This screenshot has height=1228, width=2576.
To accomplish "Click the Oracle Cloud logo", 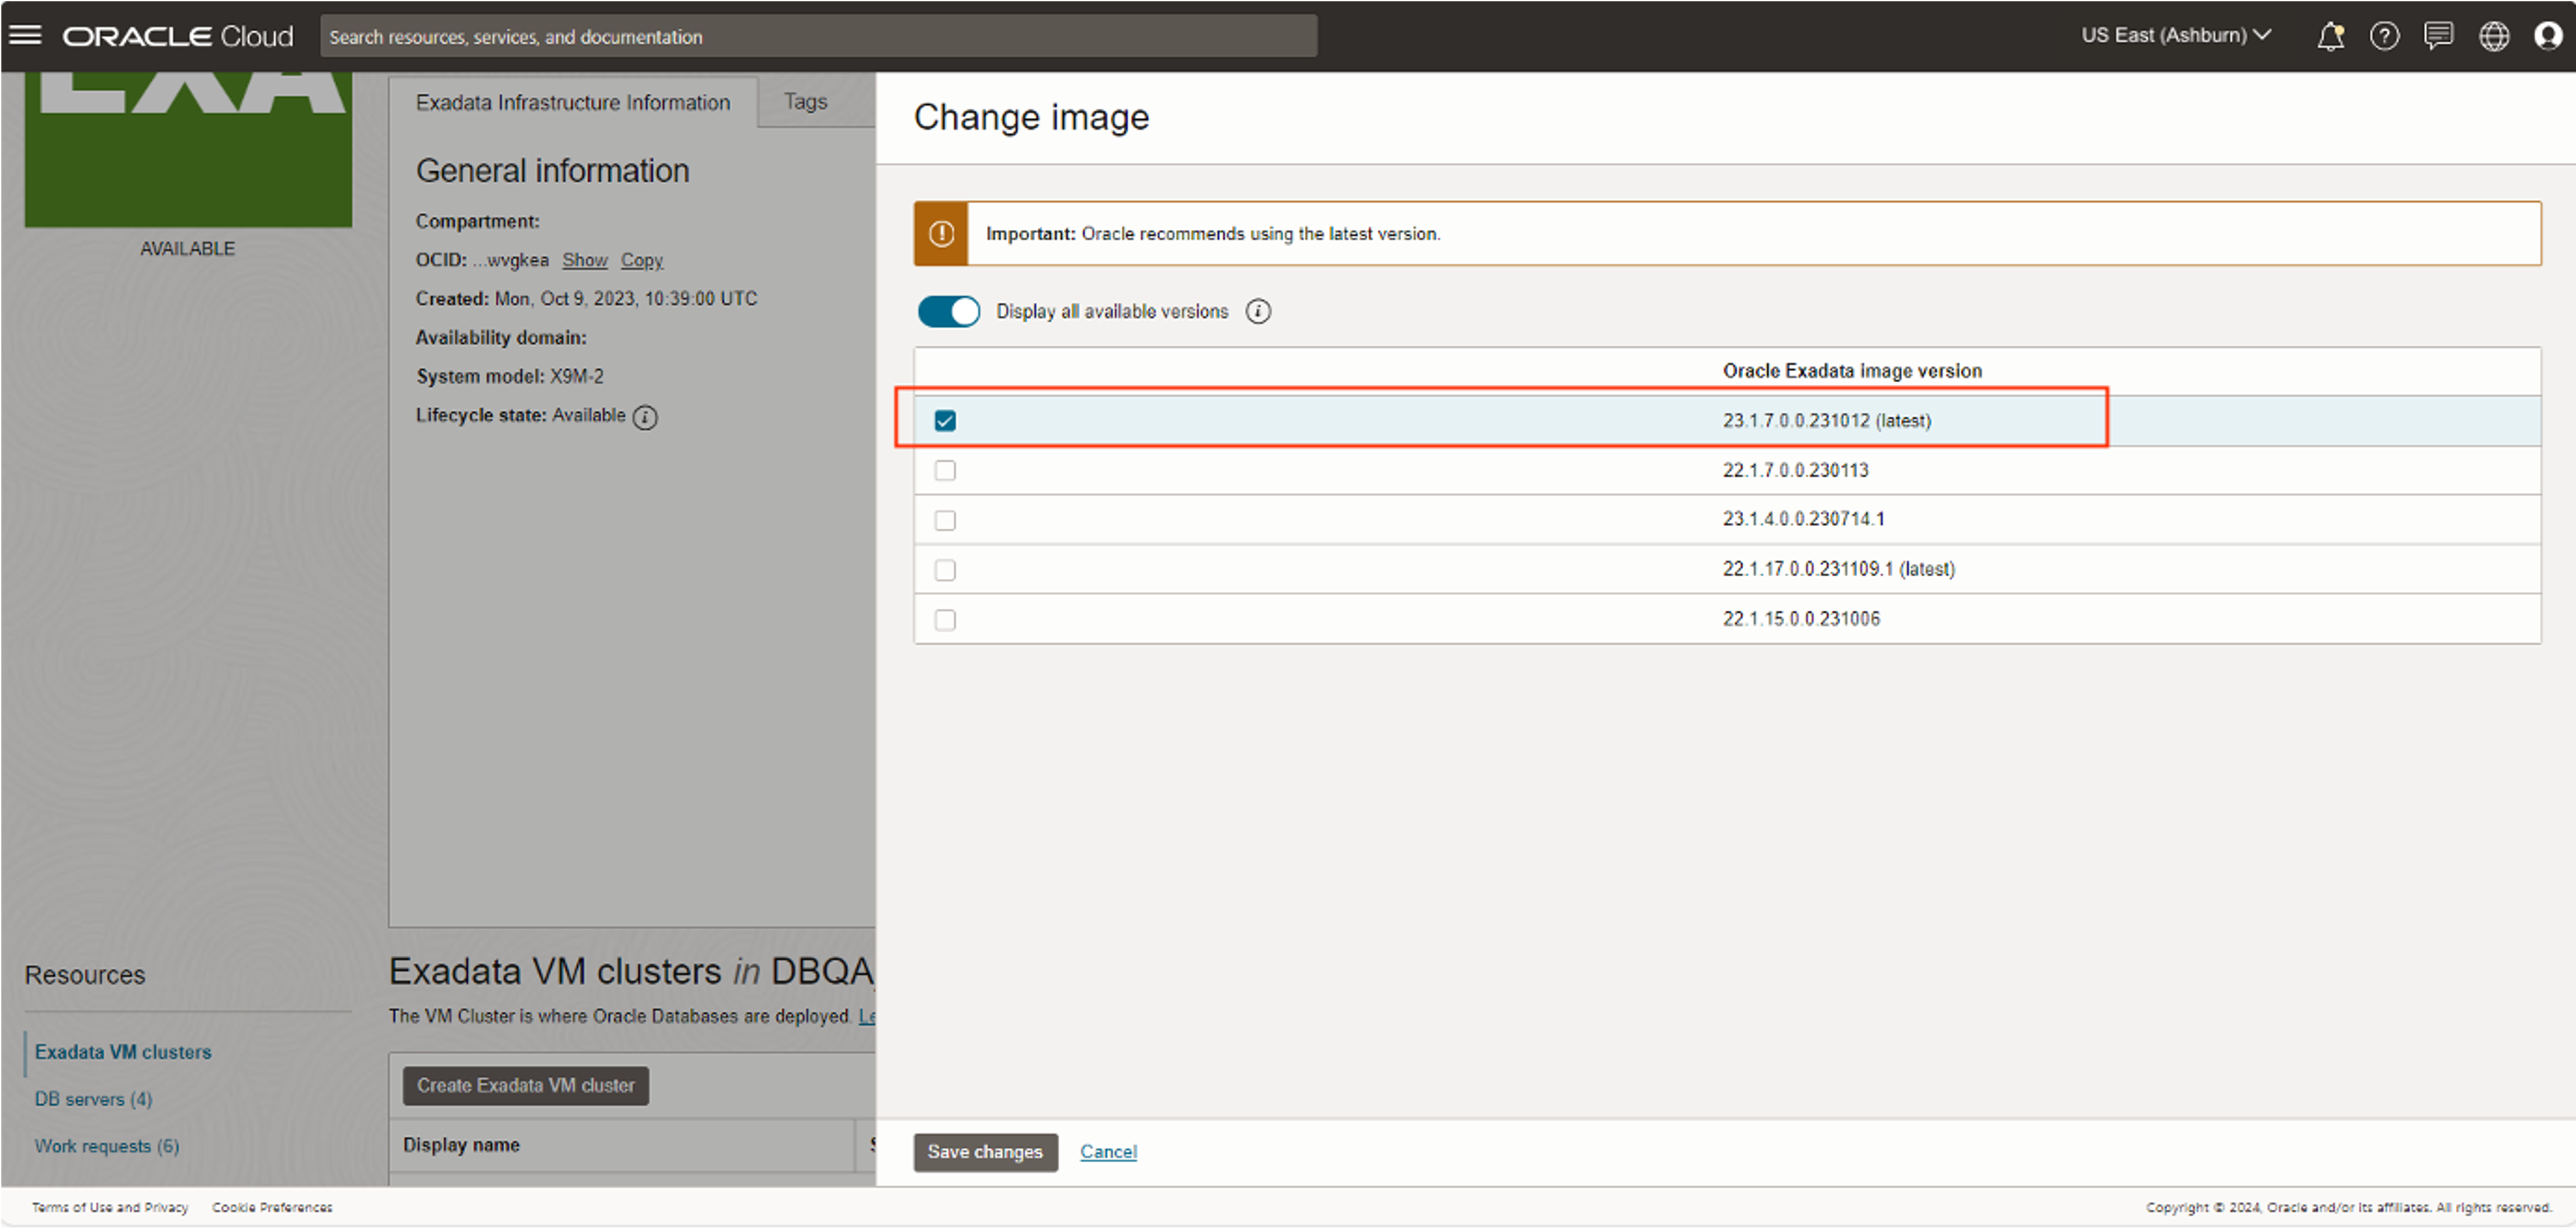I will (x=178, y=36).
